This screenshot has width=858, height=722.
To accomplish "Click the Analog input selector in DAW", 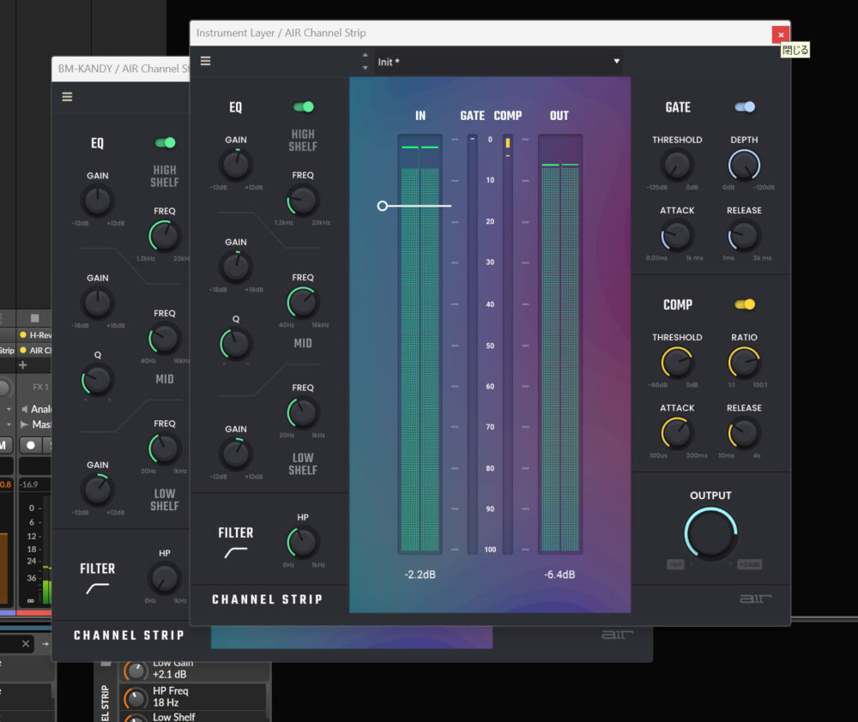I will click(x=35, y=409).
